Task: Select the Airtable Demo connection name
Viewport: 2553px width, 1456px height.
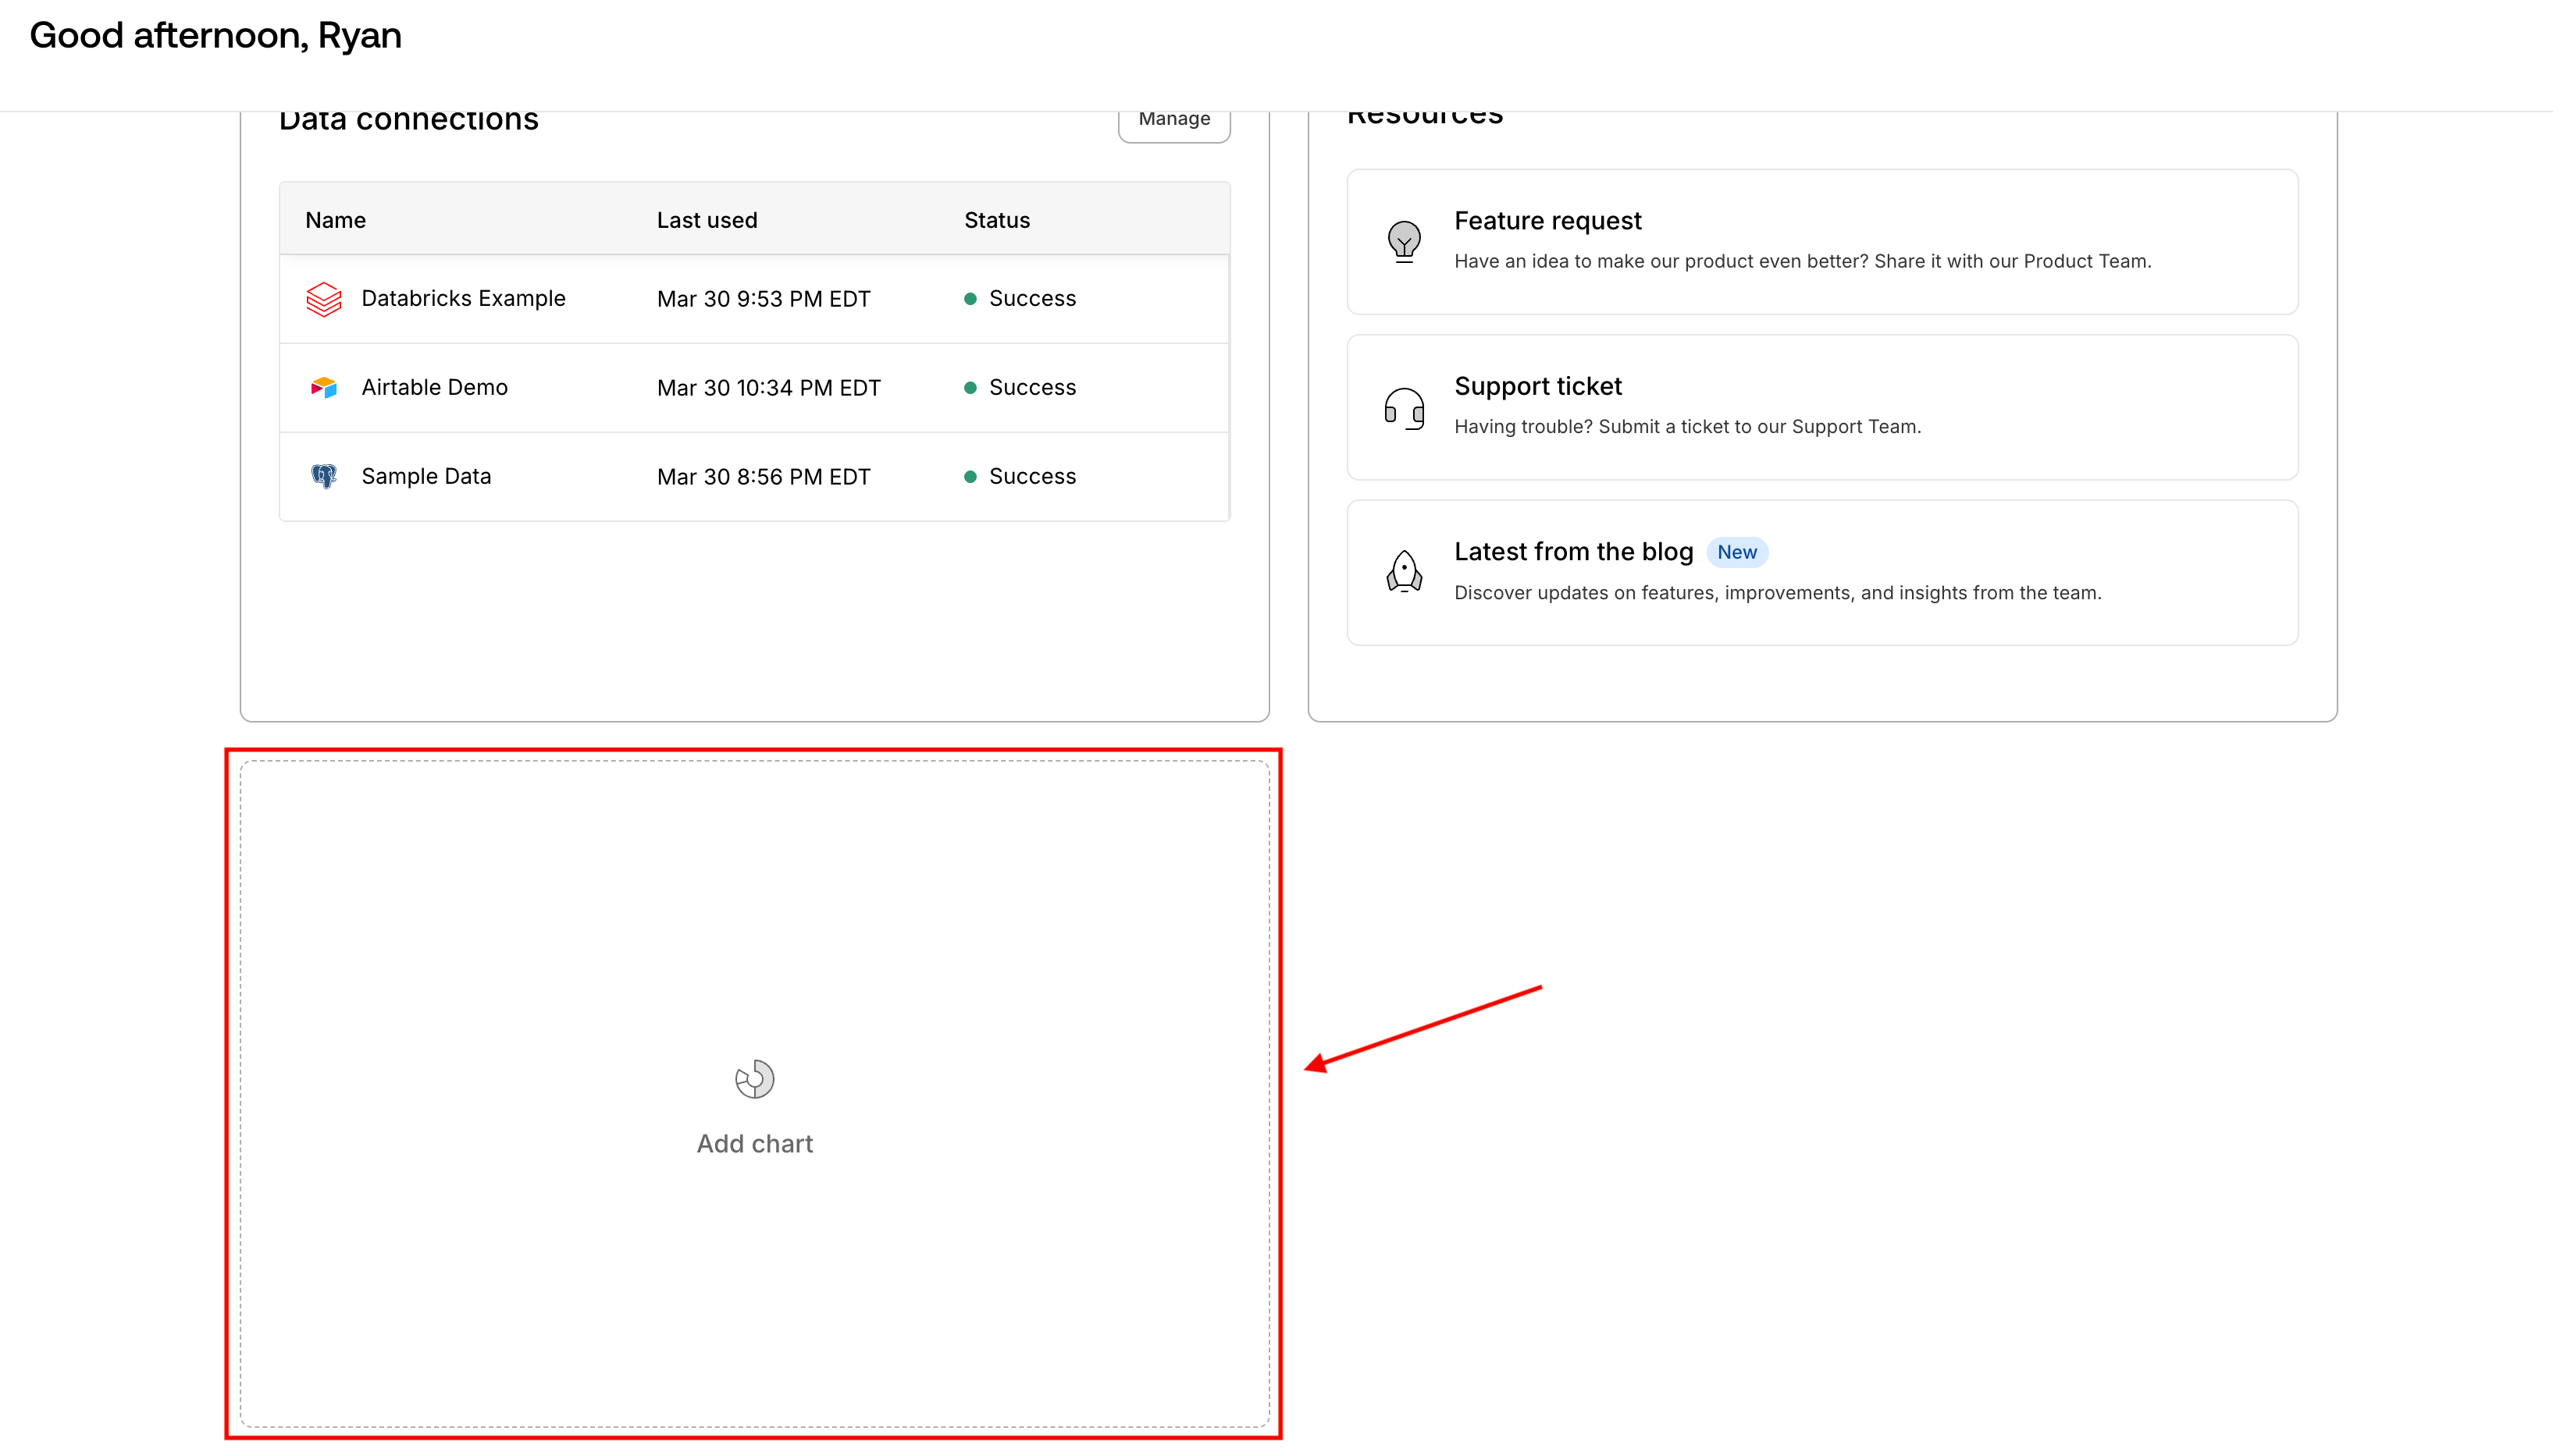Action: (434, 388)
